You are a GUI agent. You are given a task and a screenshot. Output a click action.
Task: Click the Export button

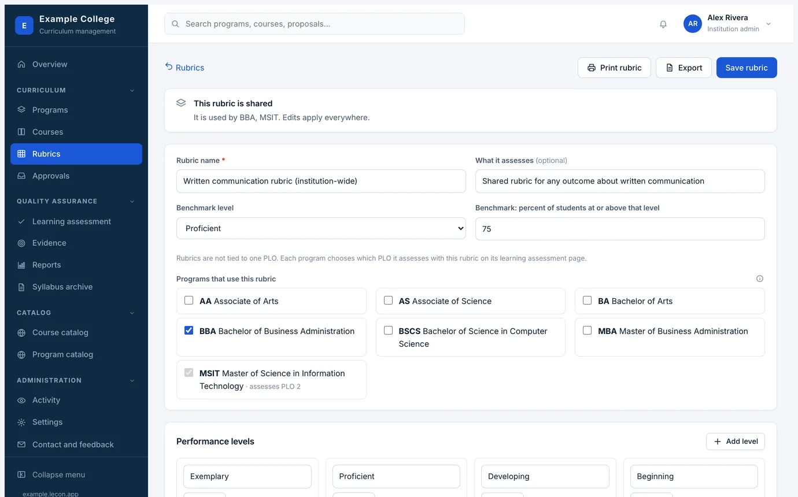tap(684, 68)
